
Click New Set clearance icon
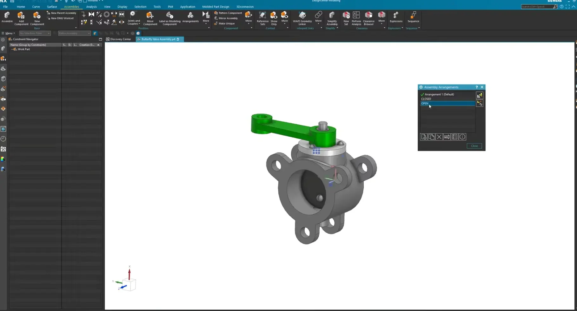click(346, 18)
